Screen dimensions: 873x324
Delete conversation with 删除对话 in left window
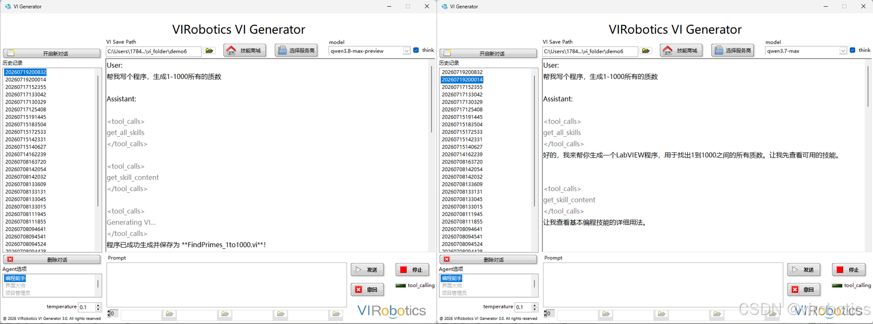point(51,259)
